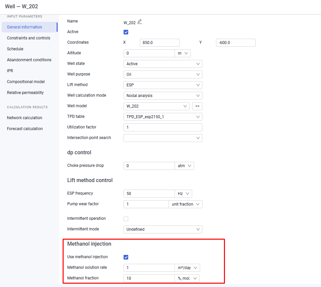Edit the Choke pressure drop value
Image resolution: width=321 pixels, height=287 pixels.
coord(149,166)
